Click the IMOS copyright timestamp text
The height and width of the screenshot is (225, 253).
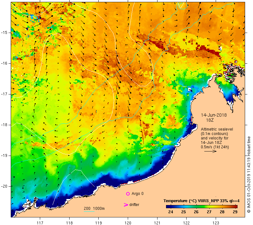click(x=249, y=175)
